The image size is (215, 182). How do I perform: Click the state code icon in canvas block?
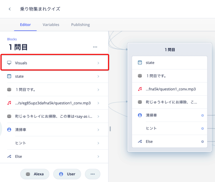140,63
